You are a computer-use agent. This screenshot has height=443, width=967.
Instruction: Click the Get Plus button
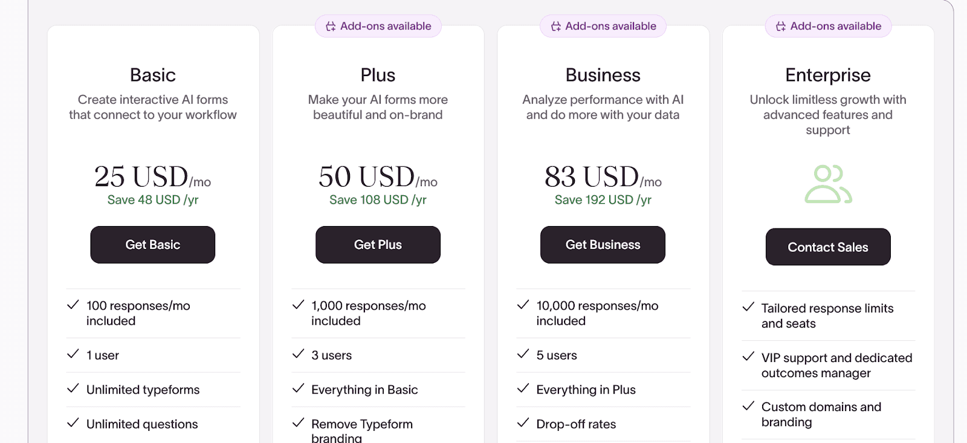378,245
